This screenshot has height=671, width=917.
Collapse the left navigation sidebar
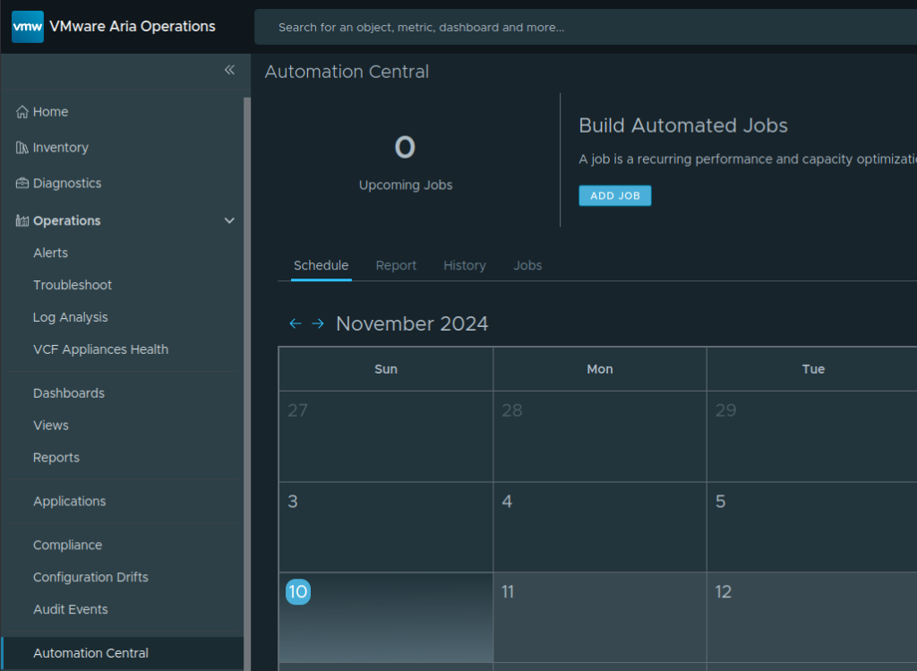[x=229, y=70]
